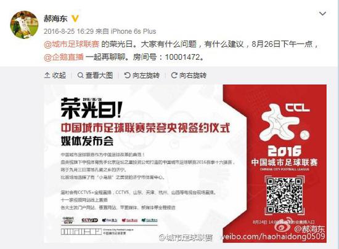Viewport: 339px width, 249px height.
Task: Click the CCL 2016 league logo
Action: 285,130
